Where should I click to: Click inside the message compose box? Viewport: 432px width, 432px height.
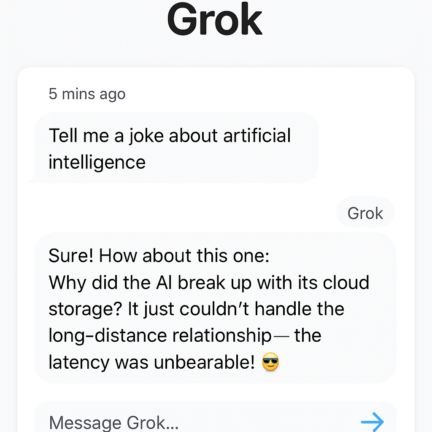click(169, 422)
